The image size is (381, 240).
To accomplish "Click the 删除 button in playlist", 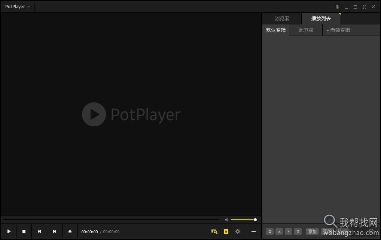I will pos(327,231).
